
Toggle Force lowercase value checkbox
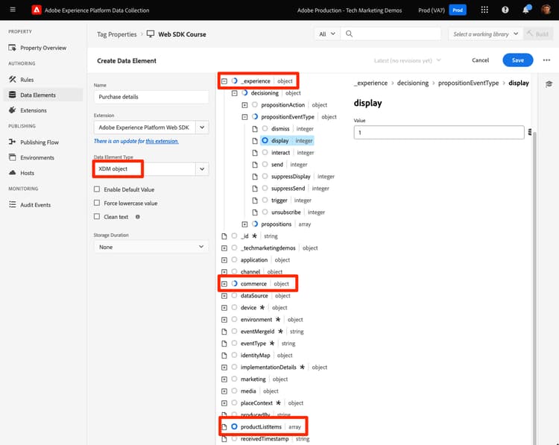(x=97, y=203)
